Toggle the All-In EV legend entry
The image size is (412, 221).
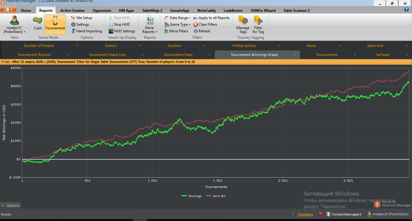216,196
